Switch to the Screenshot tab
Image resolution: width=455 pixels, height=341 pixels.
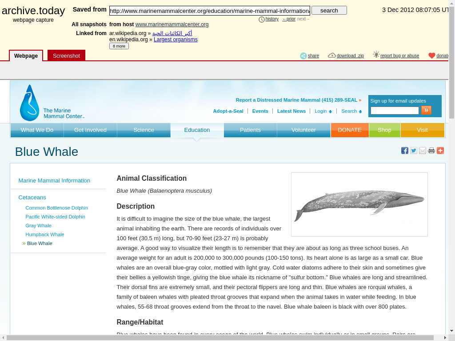66,56
